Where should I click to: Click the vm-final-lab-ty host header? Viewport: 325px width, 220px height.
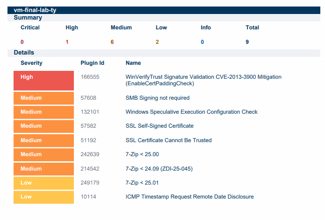click(164, 10)
